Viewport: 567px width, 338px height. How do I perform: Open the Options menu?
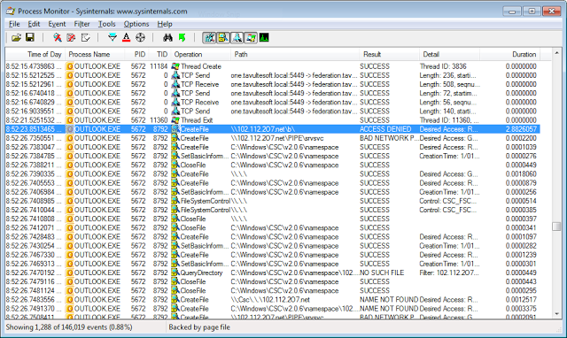(136, 24)
